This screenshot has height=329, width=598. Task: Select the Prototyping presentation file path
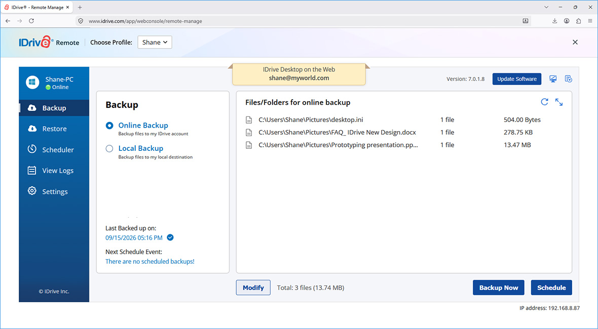pos(339,145)
